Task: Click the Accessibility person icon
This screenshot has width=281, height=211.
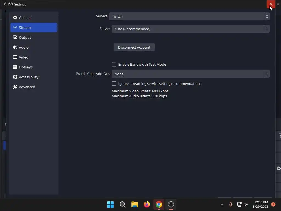Action: coord(15,77)
